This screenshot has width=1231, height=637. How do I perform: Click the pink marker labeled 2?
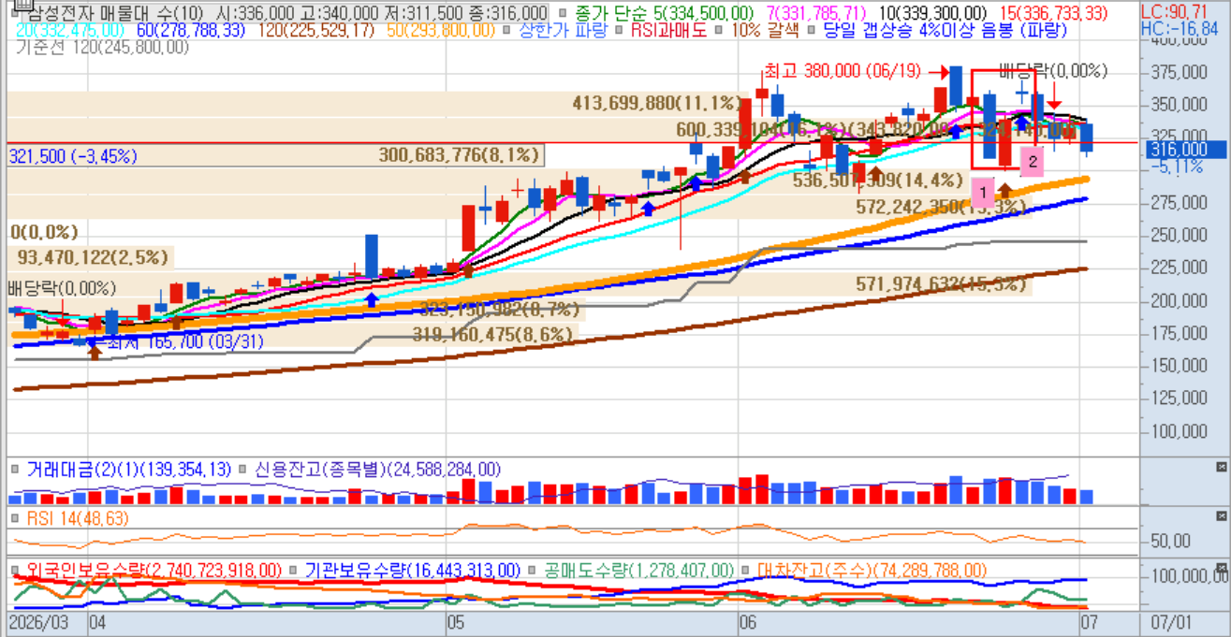click(1032, 162)
